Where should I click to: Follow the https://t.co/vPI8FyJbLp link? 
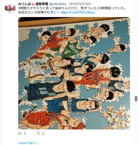click(x=77, y=13)
